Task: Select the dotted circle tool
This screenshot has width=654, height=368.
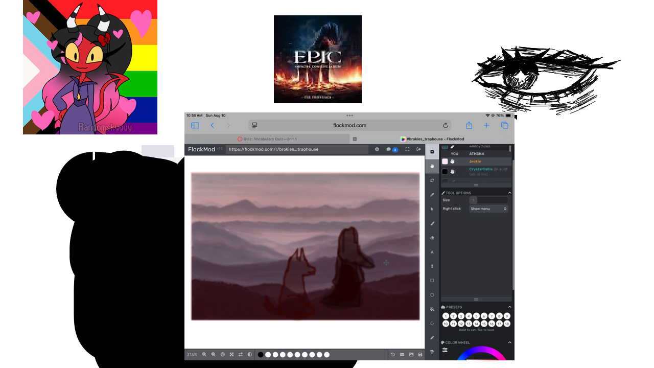Action: 432,324
